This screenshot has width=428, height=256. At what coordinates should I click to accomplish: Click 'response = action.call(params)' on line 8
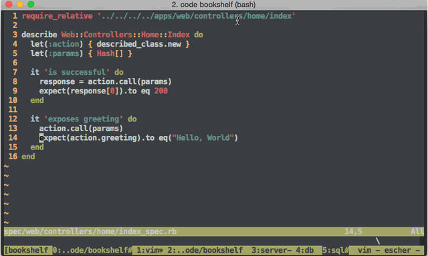(106, 81)
